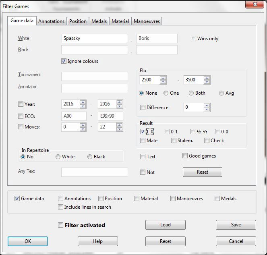Click the Save button
This screenshot has height=255, width=267.
point(236,225)
